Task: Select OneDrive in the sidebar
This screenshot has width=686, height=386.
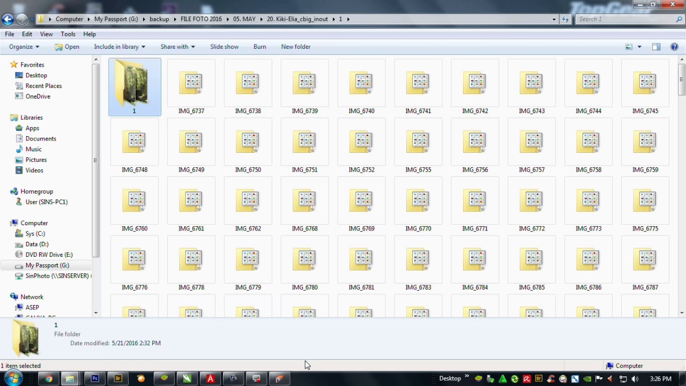Action: click(x=38, y=96)
